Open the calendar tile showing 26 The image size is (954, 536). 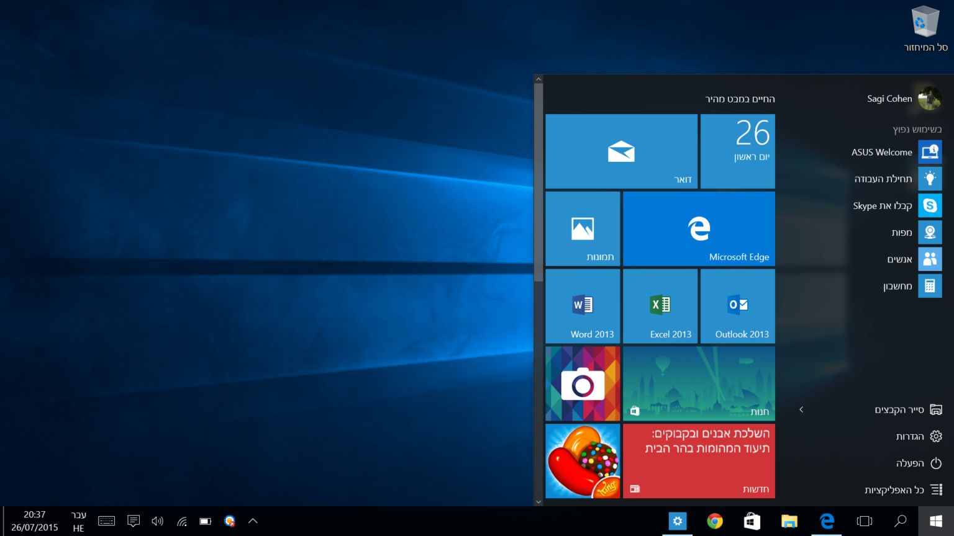point(738,151)
